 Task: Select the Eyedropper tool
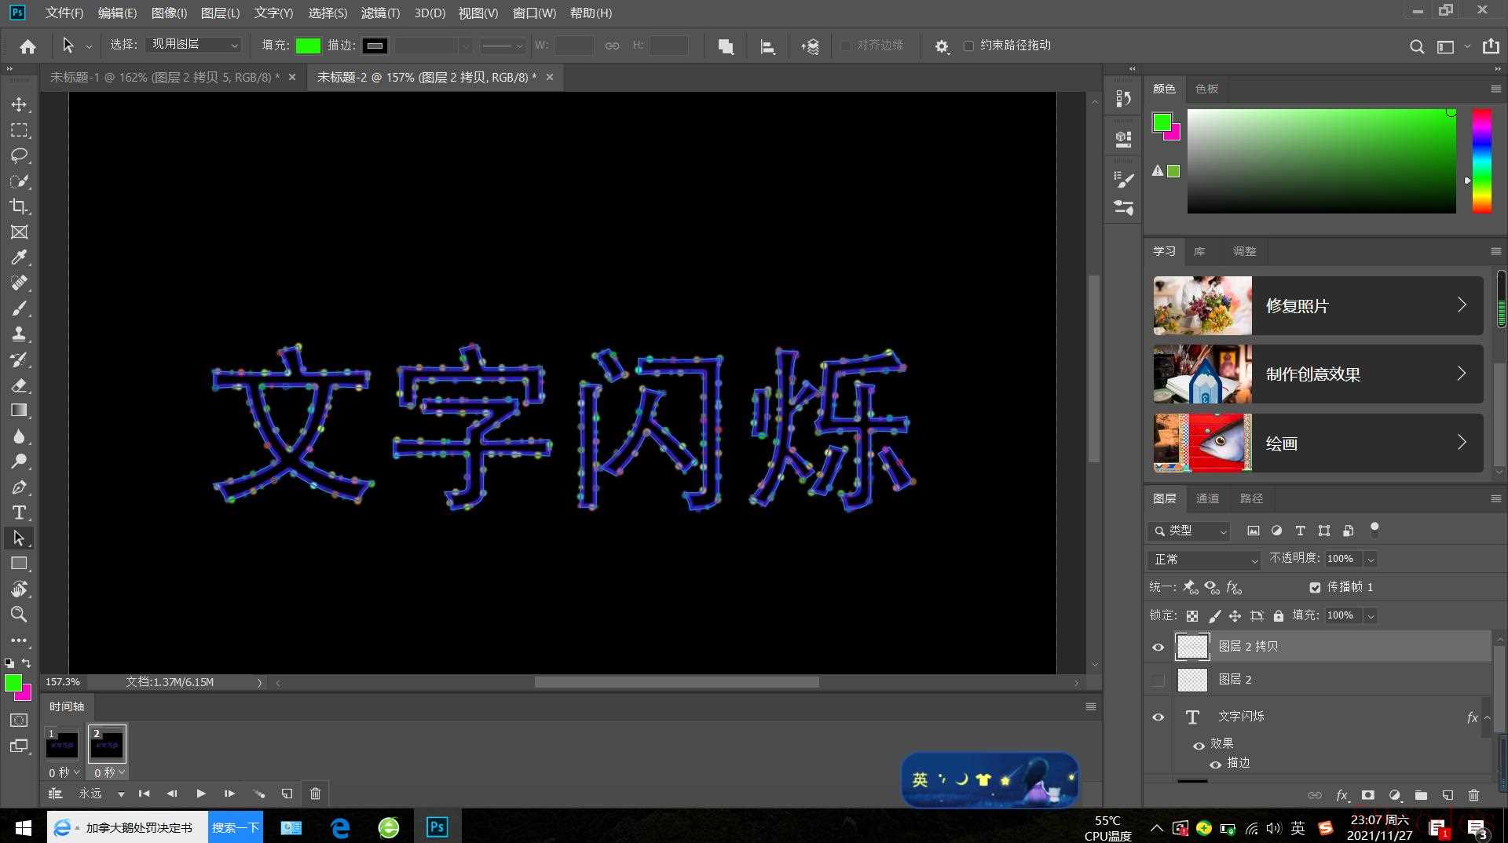(19, 257)
